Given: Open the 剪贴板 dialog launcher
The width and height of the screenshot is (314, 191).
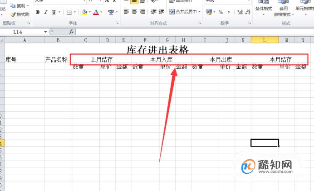Looking at the screenshot, I should tap(29, 23).
